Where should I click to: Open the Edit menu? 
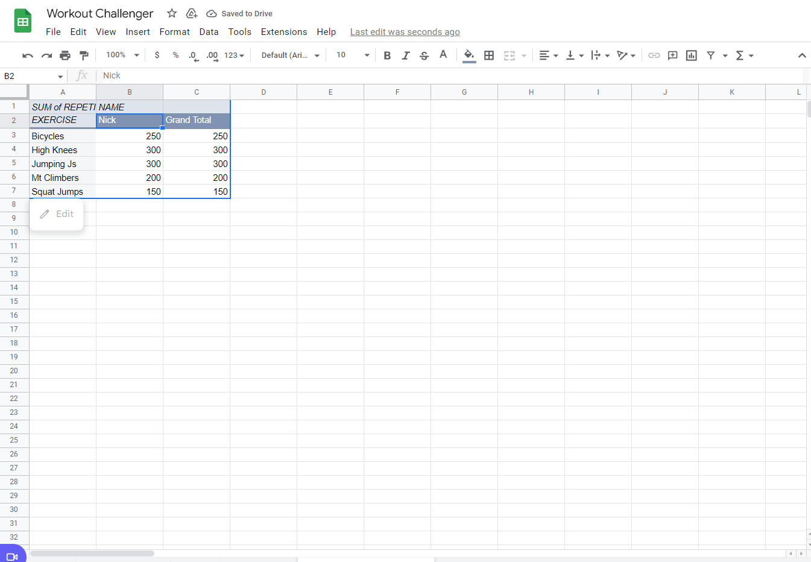click(78, 32)
